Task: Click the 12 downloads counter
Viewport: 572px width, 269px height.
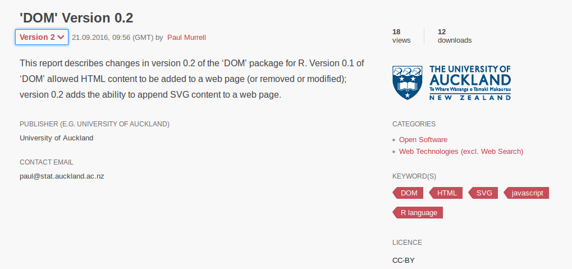Action: (x=455, y=36)
